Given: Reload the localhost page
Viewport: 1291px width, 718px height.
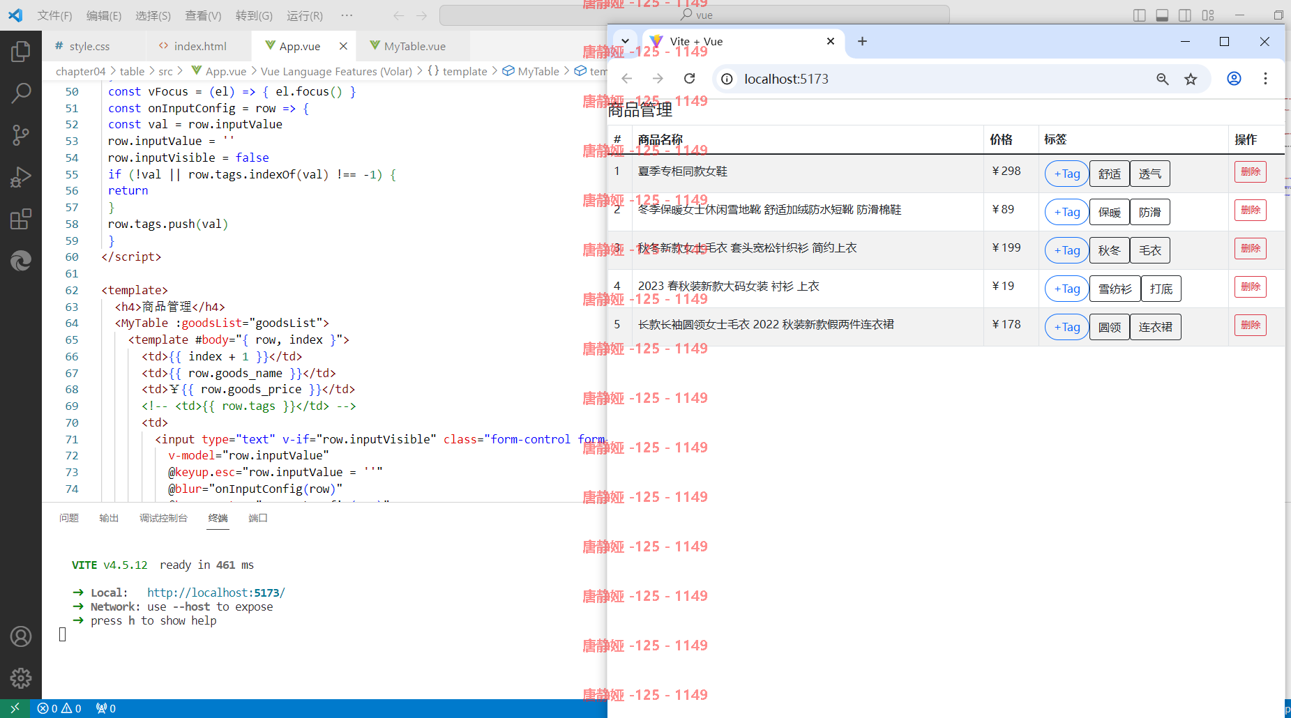Looking at the screenshot, I should (689, 79).
